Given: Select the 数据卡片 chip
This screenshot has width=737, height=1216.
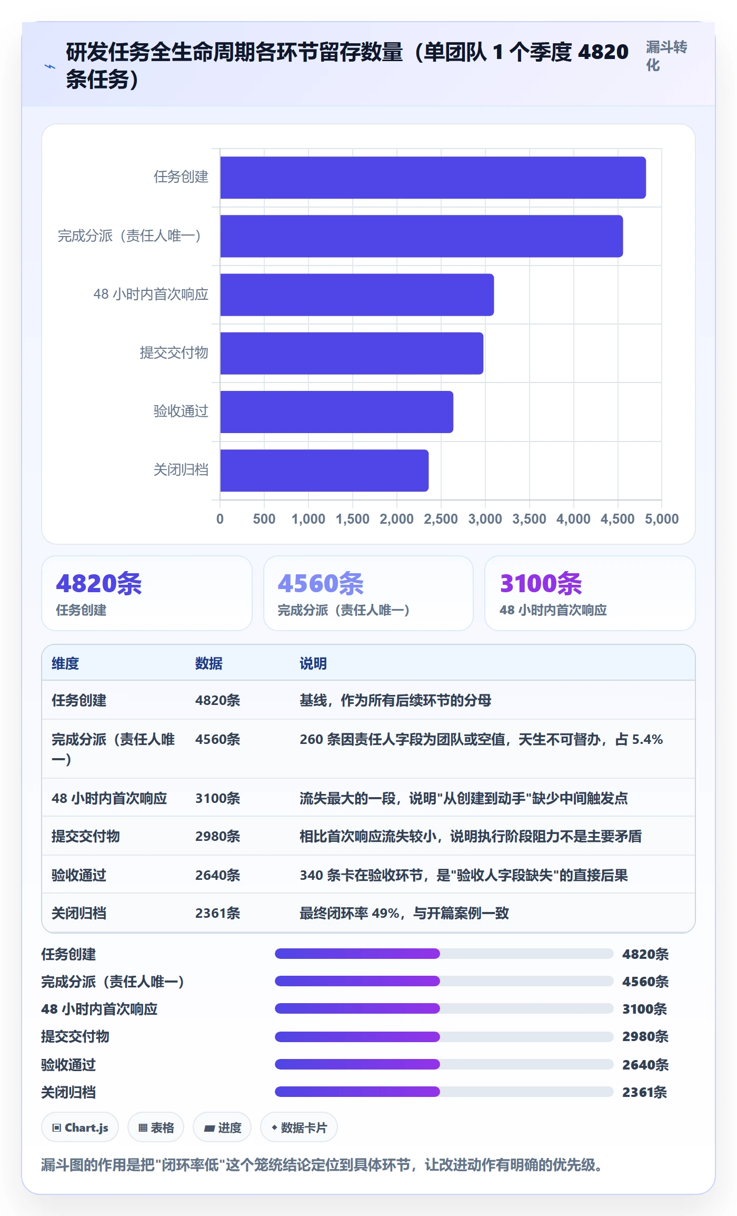Looking at the screenshot, I should [299, 1127].
